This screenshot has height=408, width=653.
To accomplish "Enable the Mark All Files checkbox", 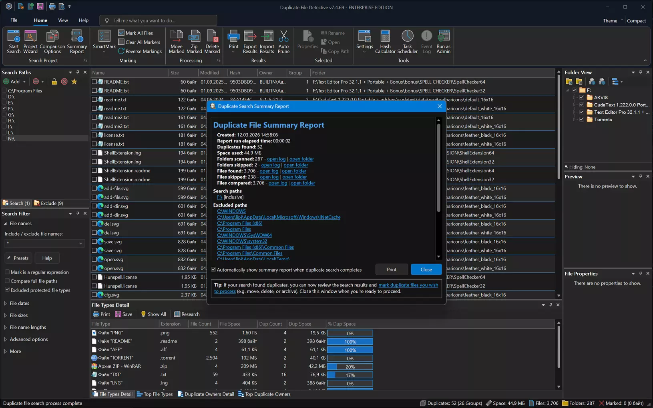I will (121, 33).
